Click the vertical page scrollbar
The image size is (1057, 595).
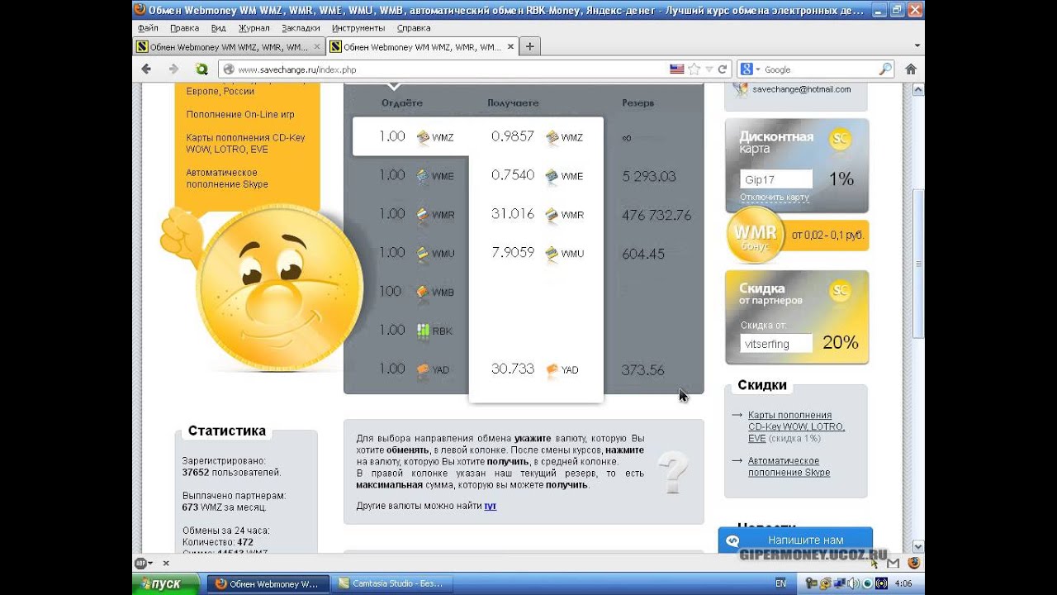[917, 263]
